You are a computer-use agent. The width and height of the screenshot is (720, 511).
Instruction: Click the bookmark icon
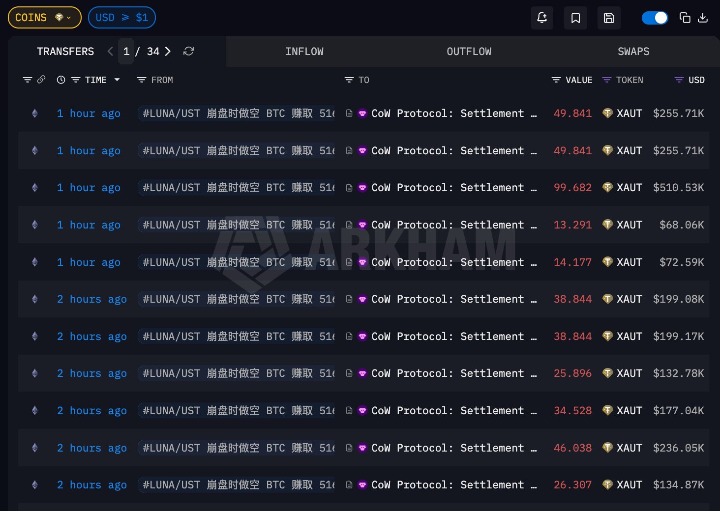[575, 18]
